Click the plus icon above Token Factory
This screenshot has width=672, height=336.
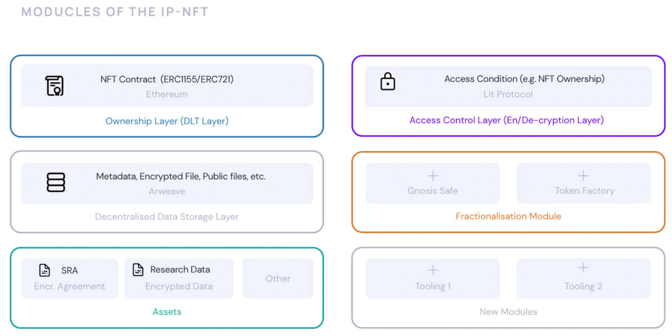[583, 176]
